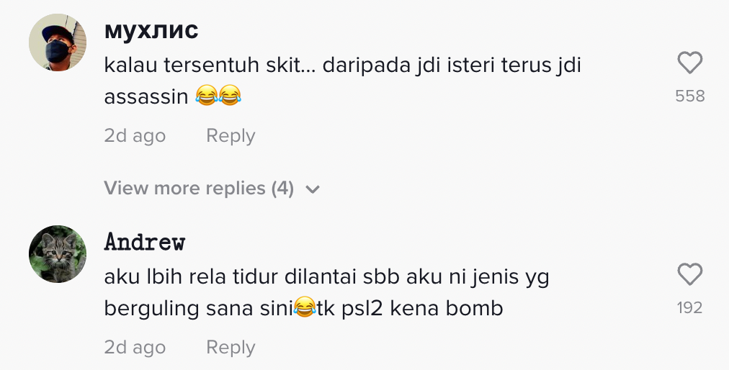Open мухлис's masked profile picture
Screen dimensions: 729x370
[58, 42]
